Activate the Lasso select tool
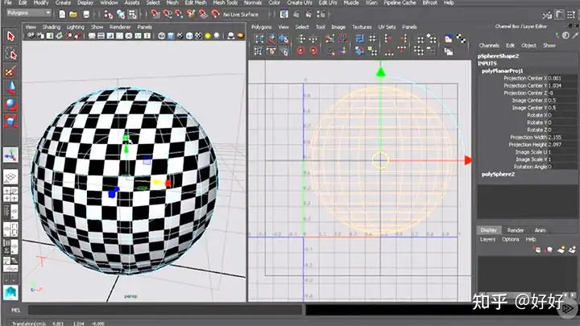This screenshot has height=326, width=580. (10, 54)
